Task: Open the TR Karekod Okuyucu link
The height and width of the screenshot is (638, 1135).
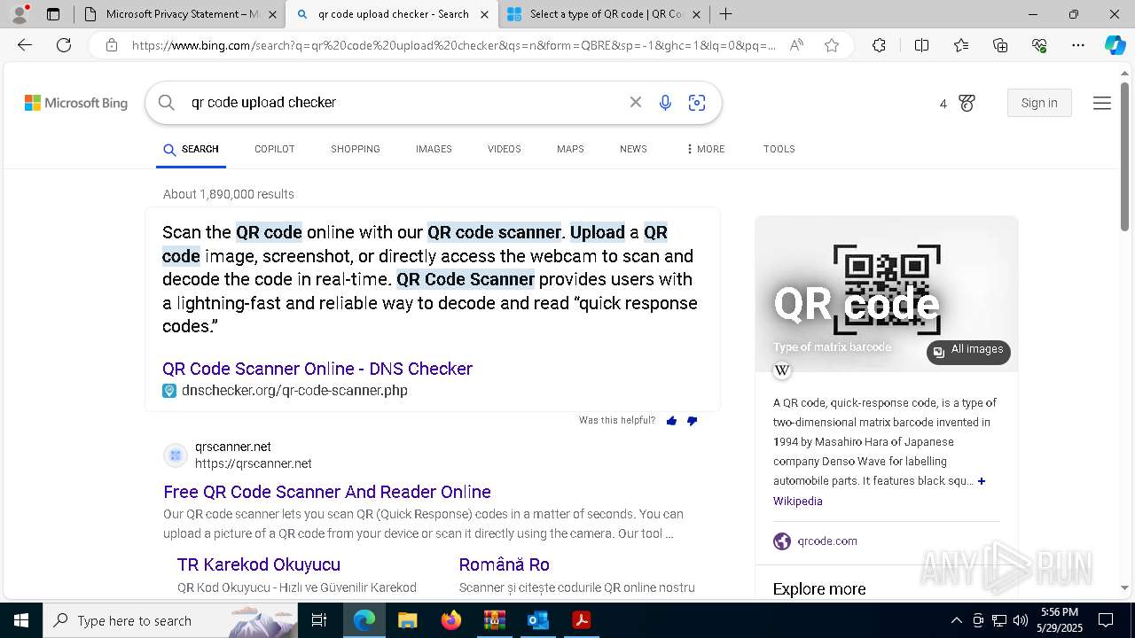Action: (x=259, y=564)
